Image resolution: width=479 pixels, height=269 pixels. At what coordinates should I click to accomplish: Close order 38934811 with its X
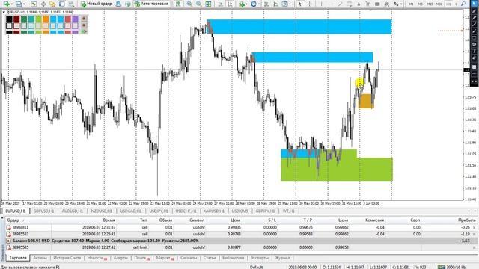click(474, 227)
